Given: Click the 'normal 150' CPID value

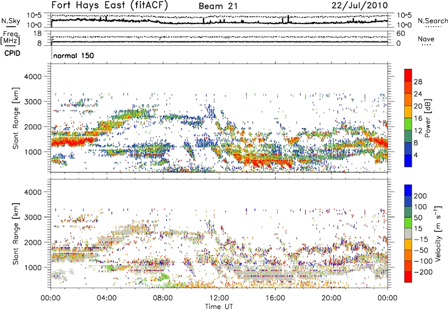Looking at the screenshot, I should (x=74, y=55).
